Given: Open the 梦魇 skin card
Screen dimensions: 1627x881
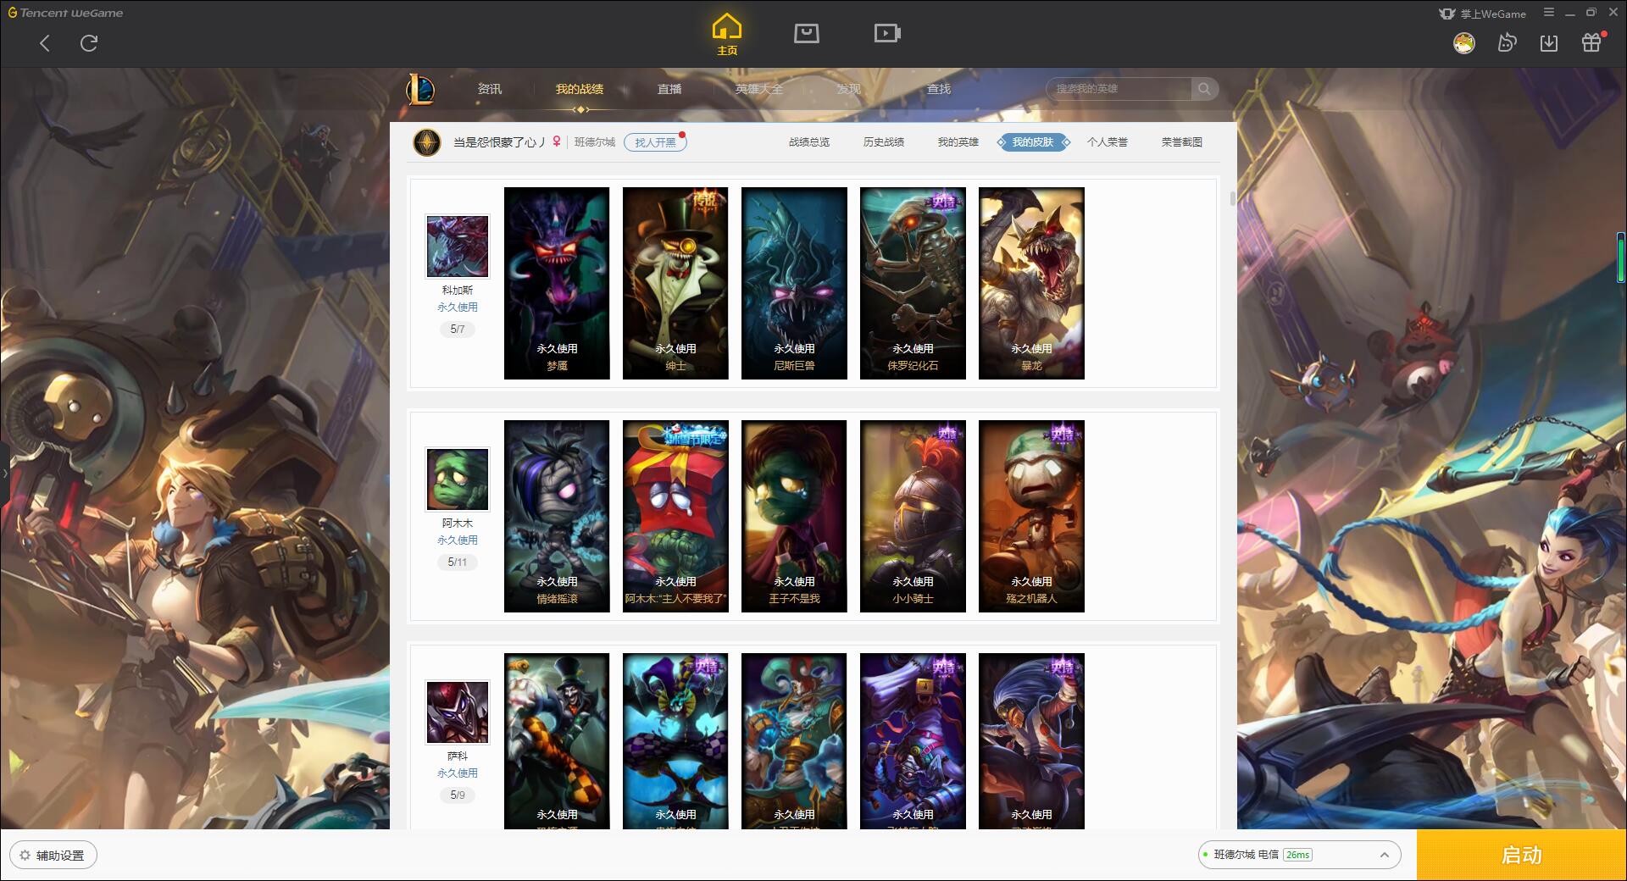Looking at the screenshot, I should pyautogui.click(x=557, y=283).
